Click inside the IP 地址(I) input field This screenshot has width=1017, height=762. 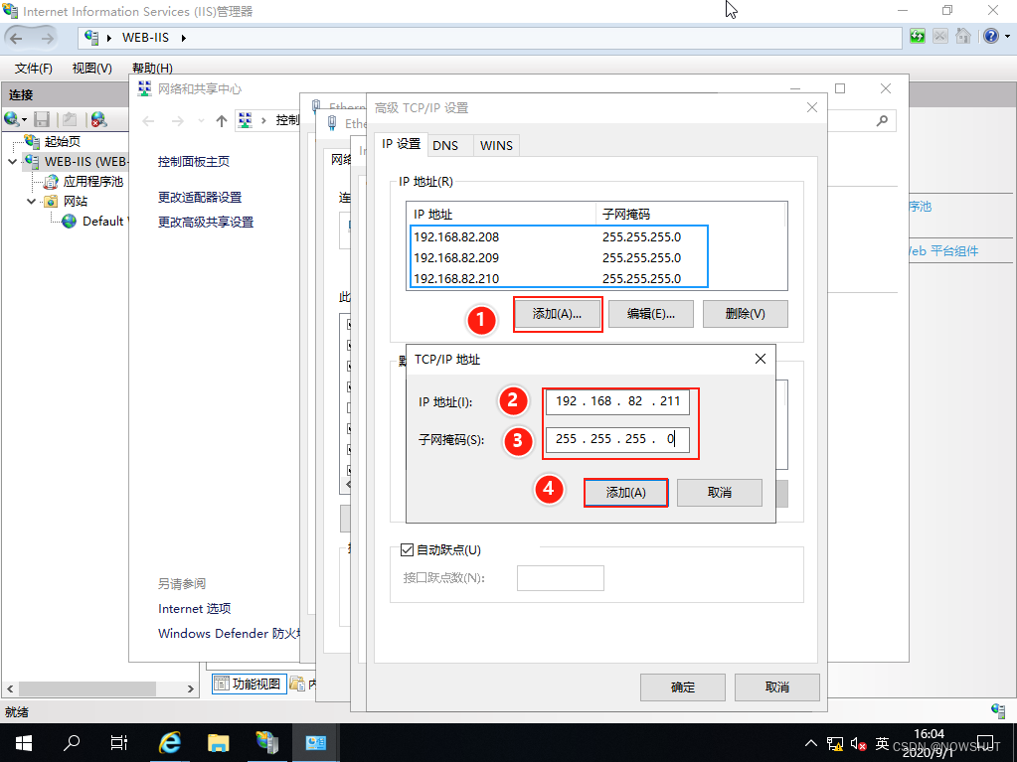(x=616, y=401)
